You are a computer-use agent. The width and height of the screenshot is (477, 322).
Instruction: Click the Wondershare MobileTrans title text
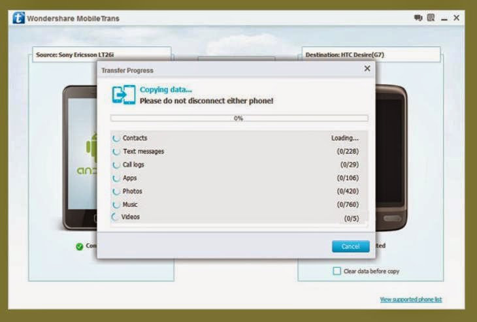click(x=73, y=18)
